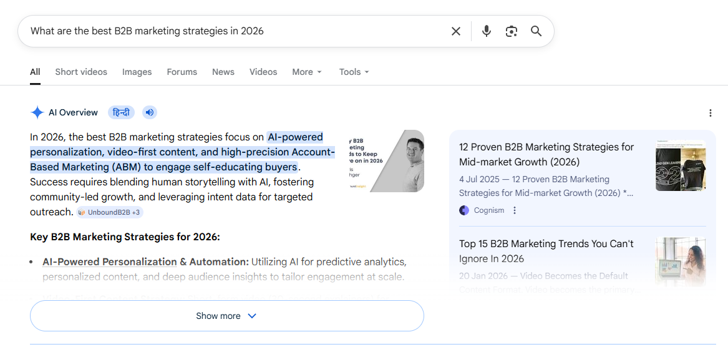Screen dimensions: 728x352
Task: Expand the More search filters dropdown
Action: (307, 72)
